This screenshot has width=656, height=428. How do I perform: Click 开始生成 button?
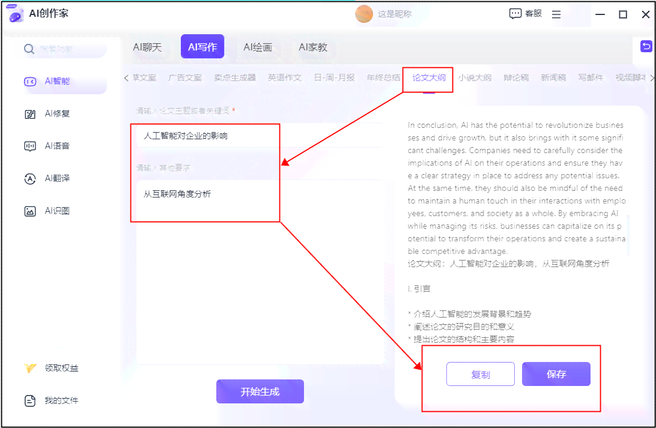pyautogui.click(x=260, y=391)
